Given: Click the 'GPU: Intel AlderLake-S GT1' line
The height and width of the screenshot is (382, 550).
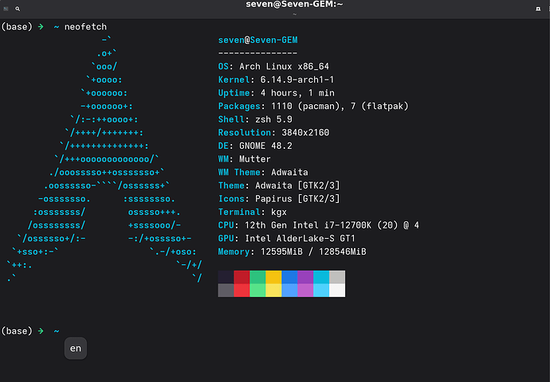Looking at the screenshot, I should [x=287, y=239].
